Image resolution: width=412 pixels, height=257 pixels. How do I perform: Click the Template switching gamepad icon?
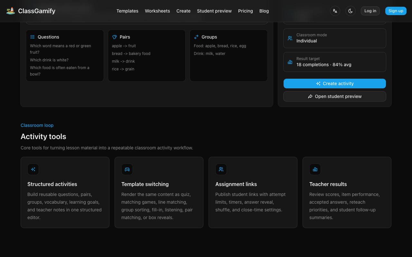127,169
